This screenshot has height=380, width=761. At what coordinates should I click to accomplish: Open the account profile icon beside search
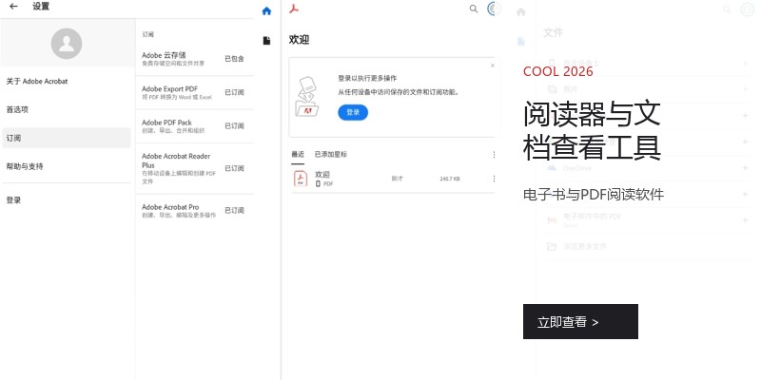(494, 9)
